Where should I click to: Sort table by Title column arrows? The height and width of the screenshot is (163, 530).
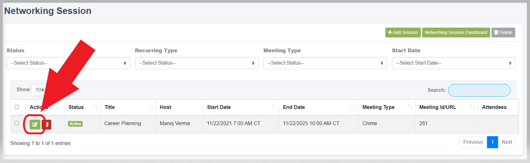tap(150, 107)
